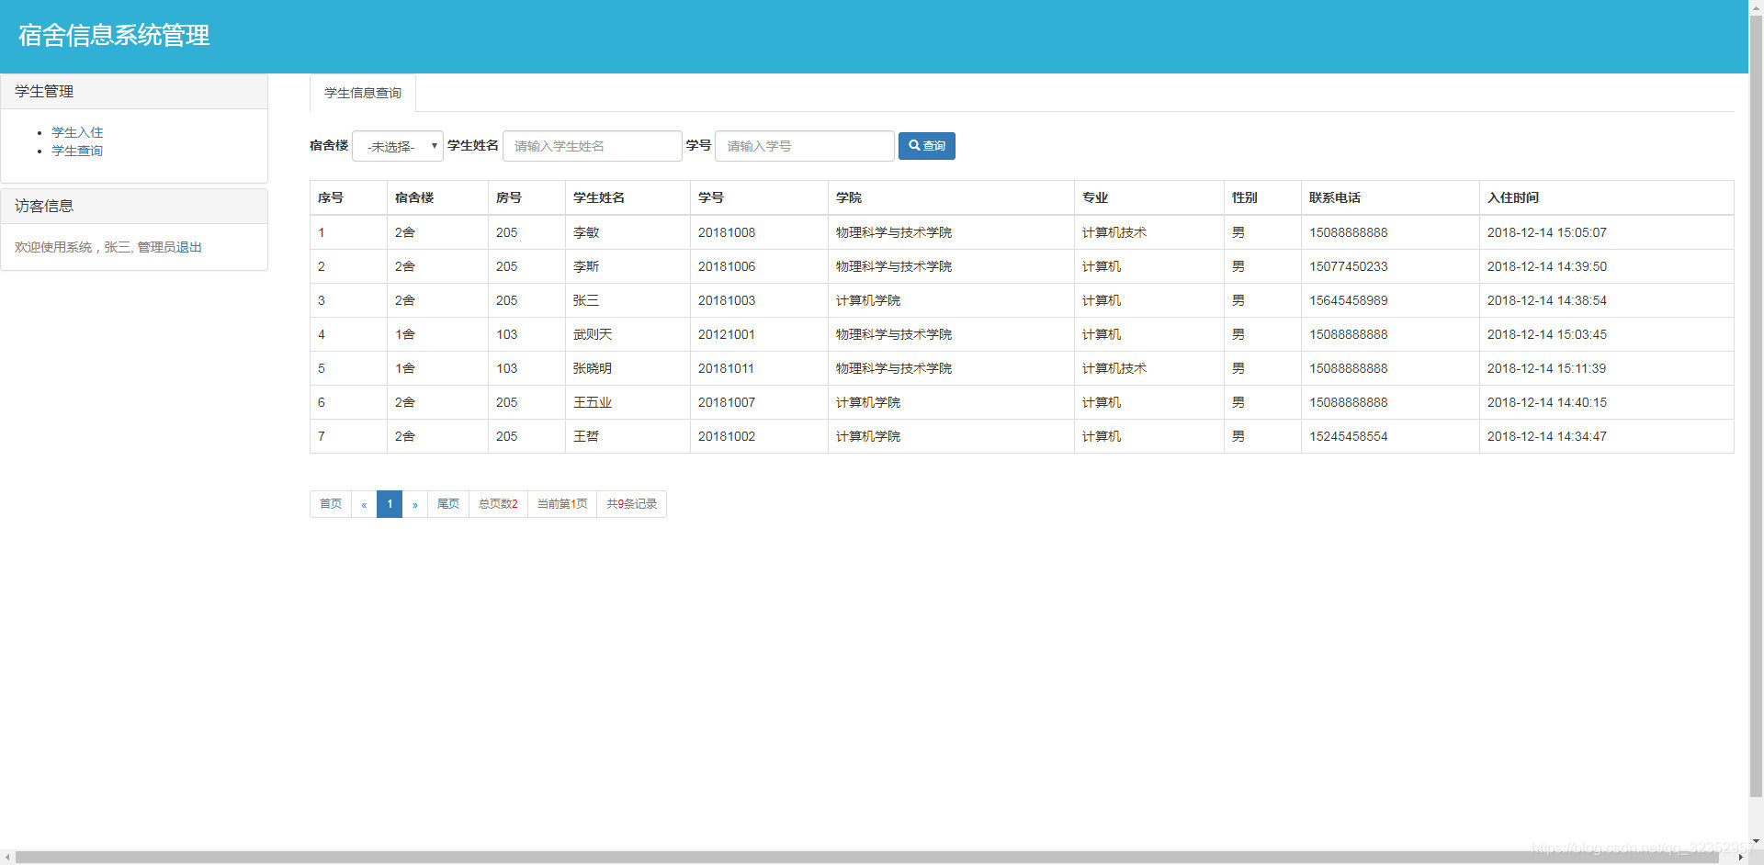Click check-in time 2018-12-14 14:34:47

1547,436
